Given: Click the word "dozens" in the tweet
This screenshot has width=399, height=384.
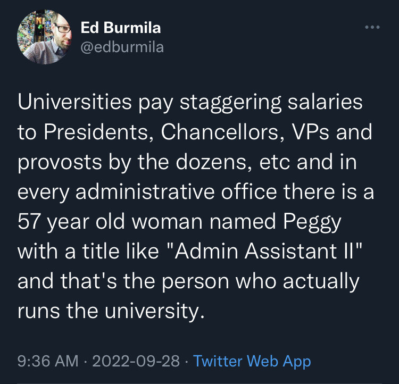Looking at the screenshot, I should point(211,162).
